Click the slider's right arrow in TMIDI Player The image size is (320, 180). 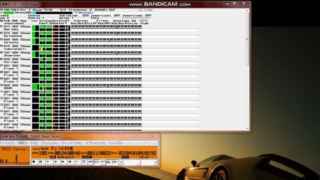point(155,162)
